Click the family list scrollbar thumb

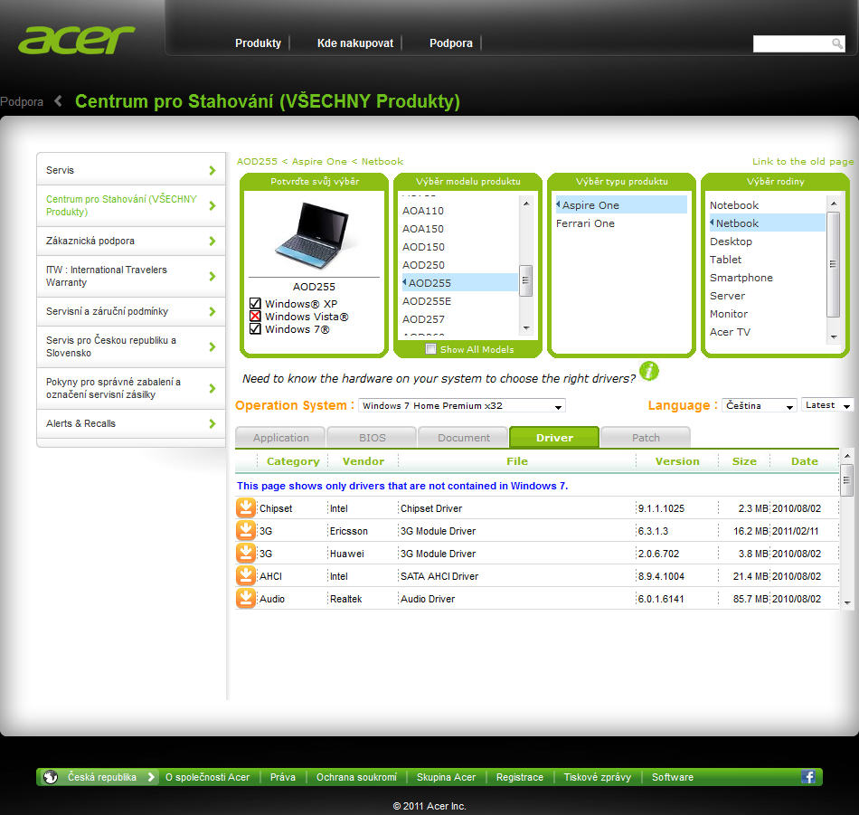point(834,264)
